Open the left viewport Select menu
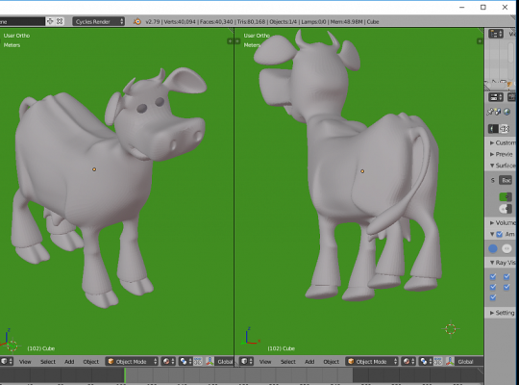This screenshot has height=385, width=519. pos(48,362)
